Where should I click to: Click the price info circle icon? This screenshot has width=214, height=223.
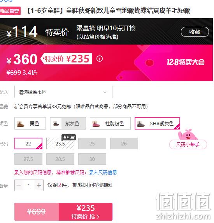pyautogui.click(x=100, y=59)
